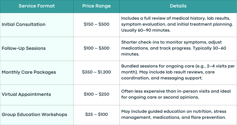Click the guided education on nutrition text
This screenshot has width=237, height=125.
[174, 115]
